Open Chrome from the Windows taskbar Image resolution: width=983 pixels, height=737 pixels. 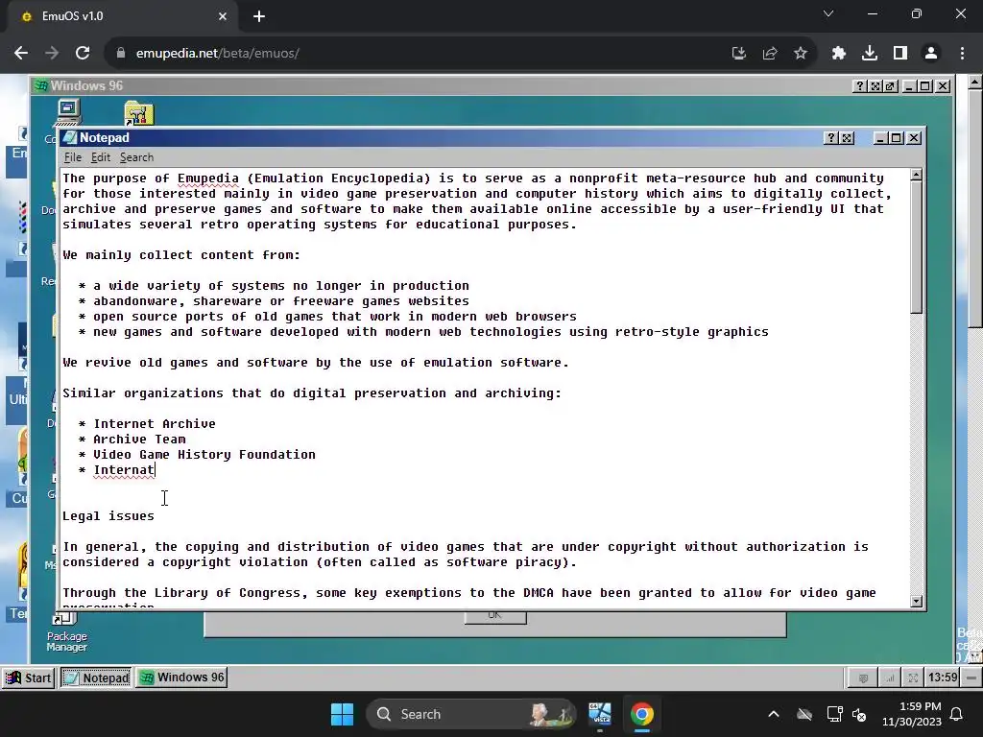point(642,714)
